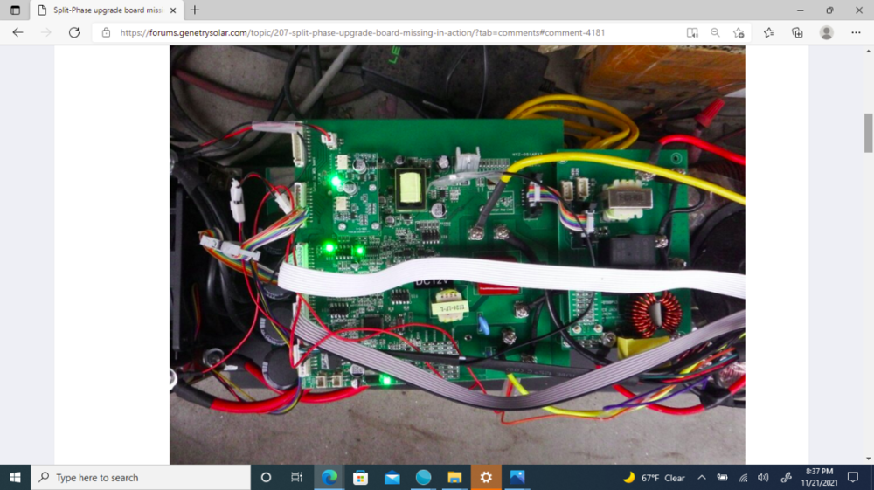Switch to Microsoft Edge in taskbar
Image resolution: width=874 pixels, height=490 pixels.
(x=329, y=477)
